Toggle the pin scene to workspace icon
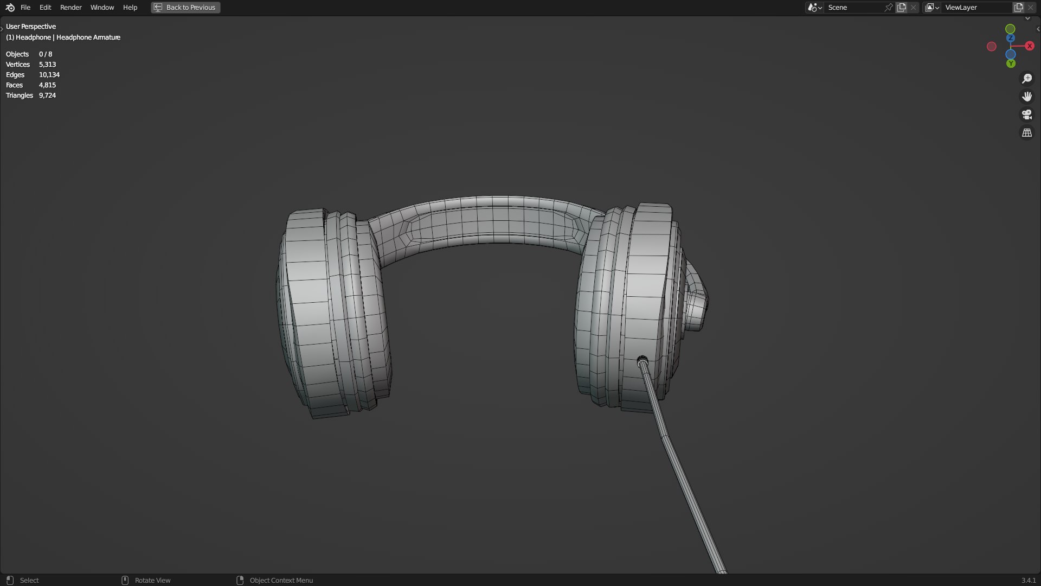Image resolution: width=1041 pixels, height=586 pixels. (889, 8)
